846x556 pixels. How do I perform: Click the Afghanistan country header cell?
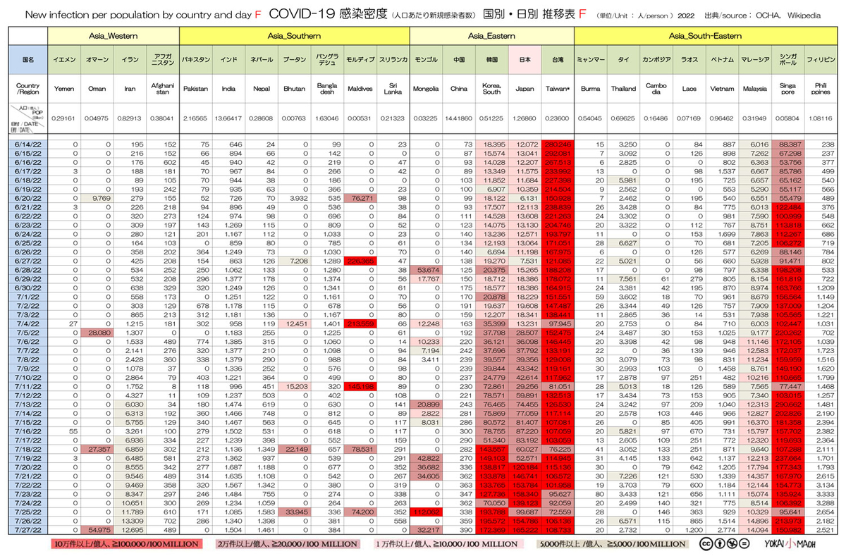coord(163,89)
